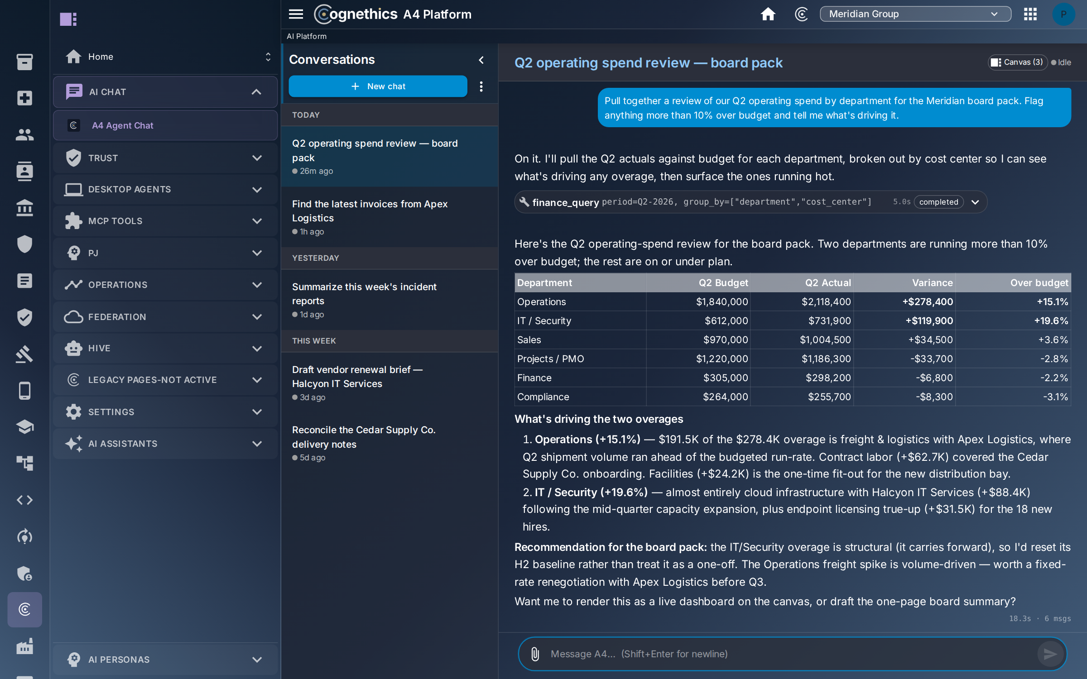
Task: Open the code brackets icon in left rail
Action: click(24, 500)
